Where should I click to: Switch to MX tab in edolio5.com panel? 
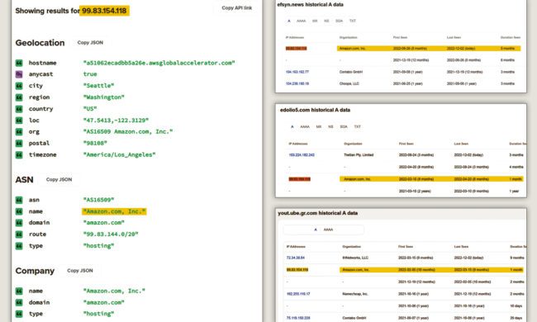pos(319,127)
